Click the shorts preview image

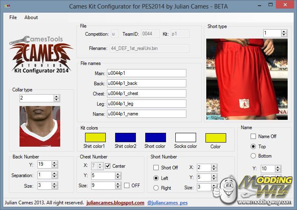pyautogui.click(x=247, y=79)
